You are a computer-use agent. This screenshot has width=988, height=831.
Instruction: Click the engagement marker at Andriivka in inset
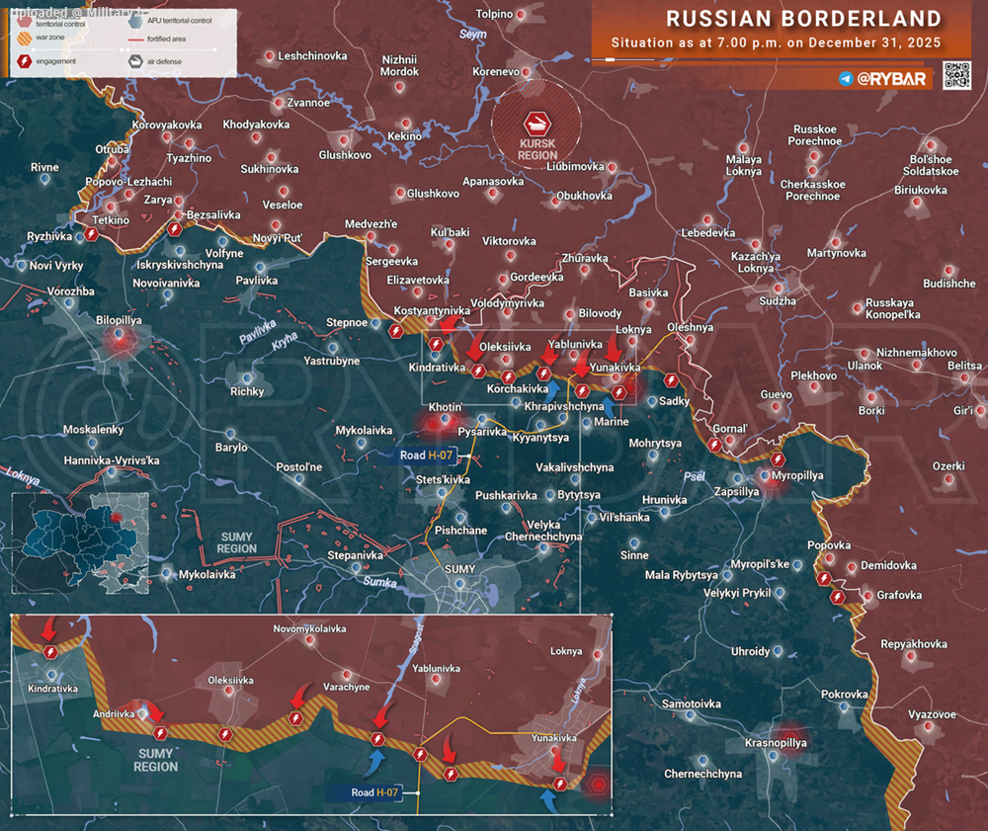tap(160, 732)
